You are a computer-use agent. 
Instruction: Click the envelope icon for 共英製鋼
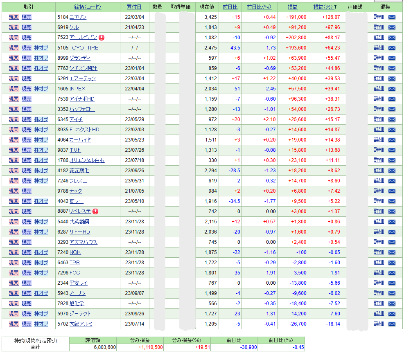(x=392, y=222)
